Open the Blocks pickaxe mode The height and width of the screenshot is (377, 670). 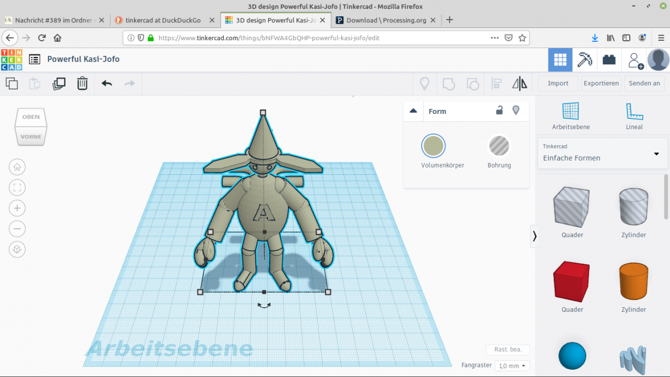[x=585, y=60]
